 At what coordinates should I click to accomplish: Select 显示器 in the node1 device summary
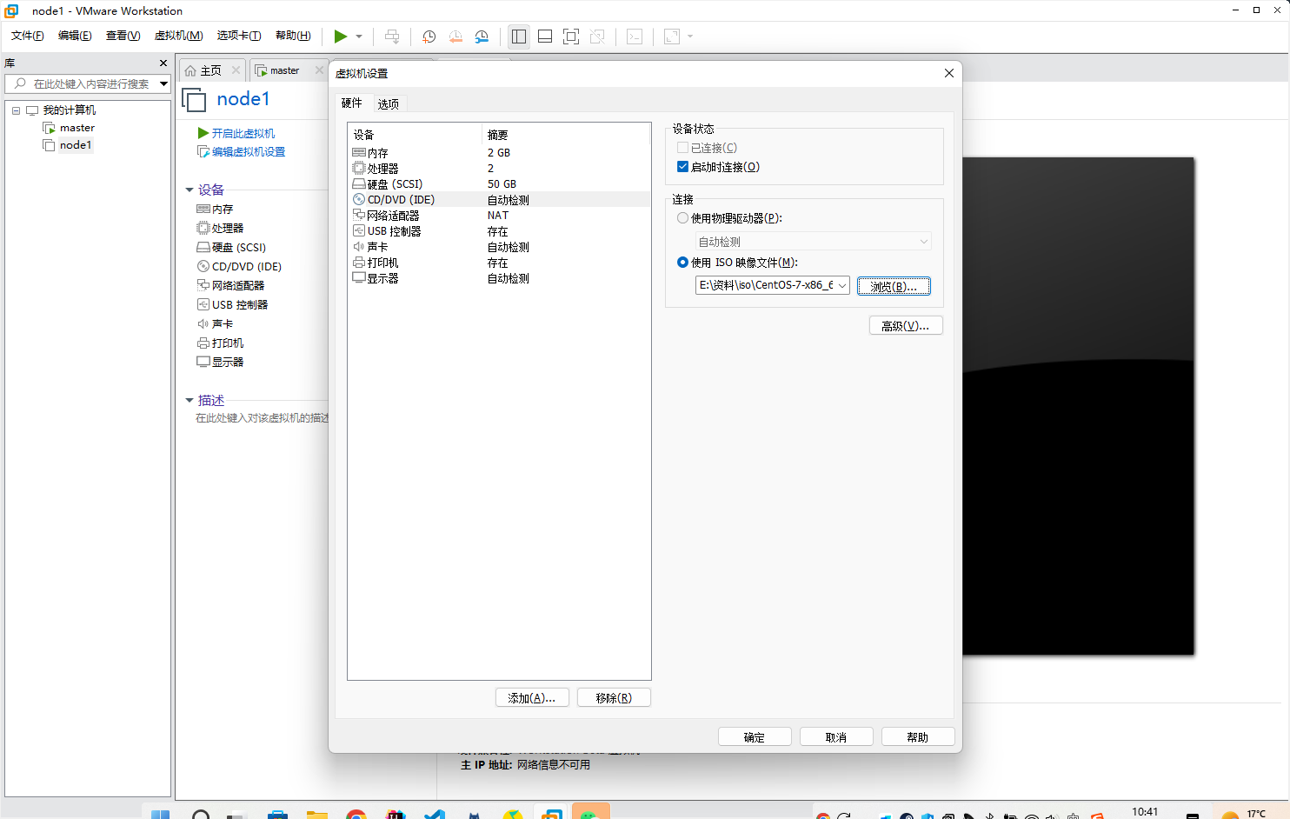tap(220, 363)
